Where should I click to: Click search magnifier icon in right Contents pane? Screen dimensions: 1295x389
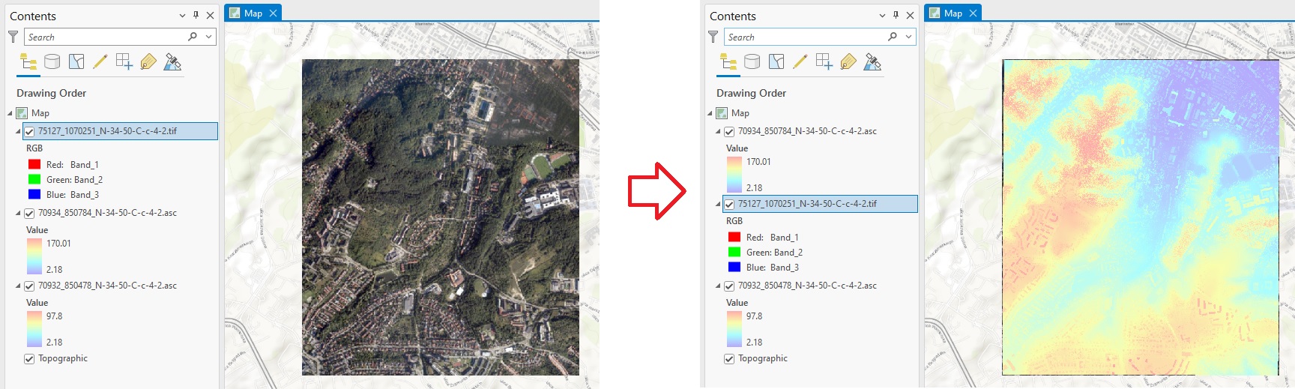[x=893, y=37]
